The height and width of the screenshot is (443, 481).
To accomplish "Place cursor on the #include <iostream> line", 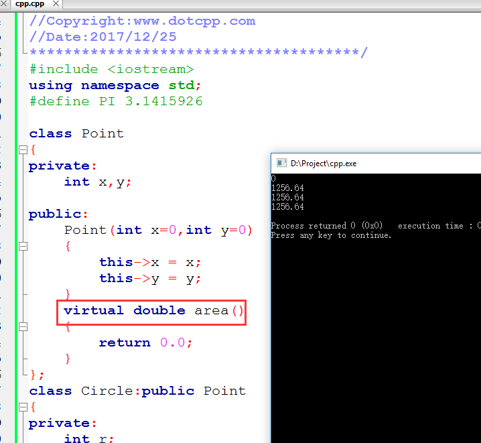I will click(x=111, y=69).
